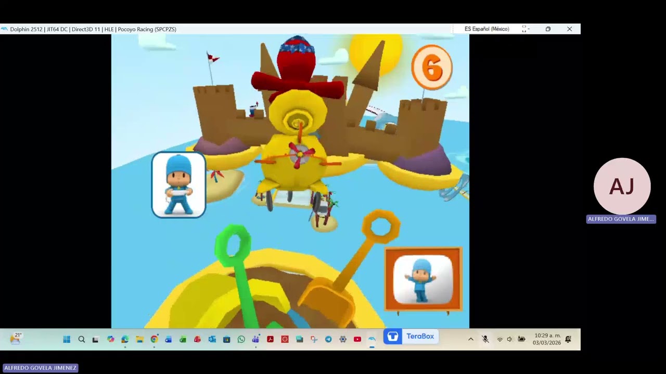666x374 pixels.
Task: Open the TeraBox widget
Action: [411, 337]
